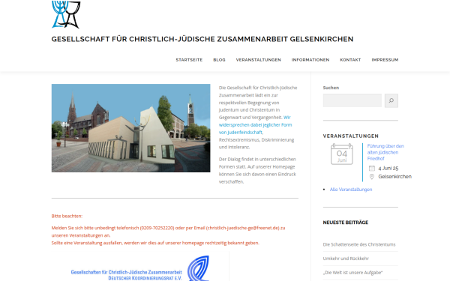
Task: Click the synagogue and churches panorama image
Action: tap(130, 128)
